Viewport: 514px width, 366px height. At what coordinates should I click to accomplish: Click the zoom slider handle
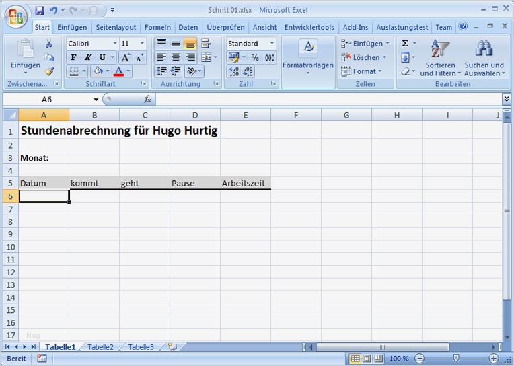pos(455,358)
